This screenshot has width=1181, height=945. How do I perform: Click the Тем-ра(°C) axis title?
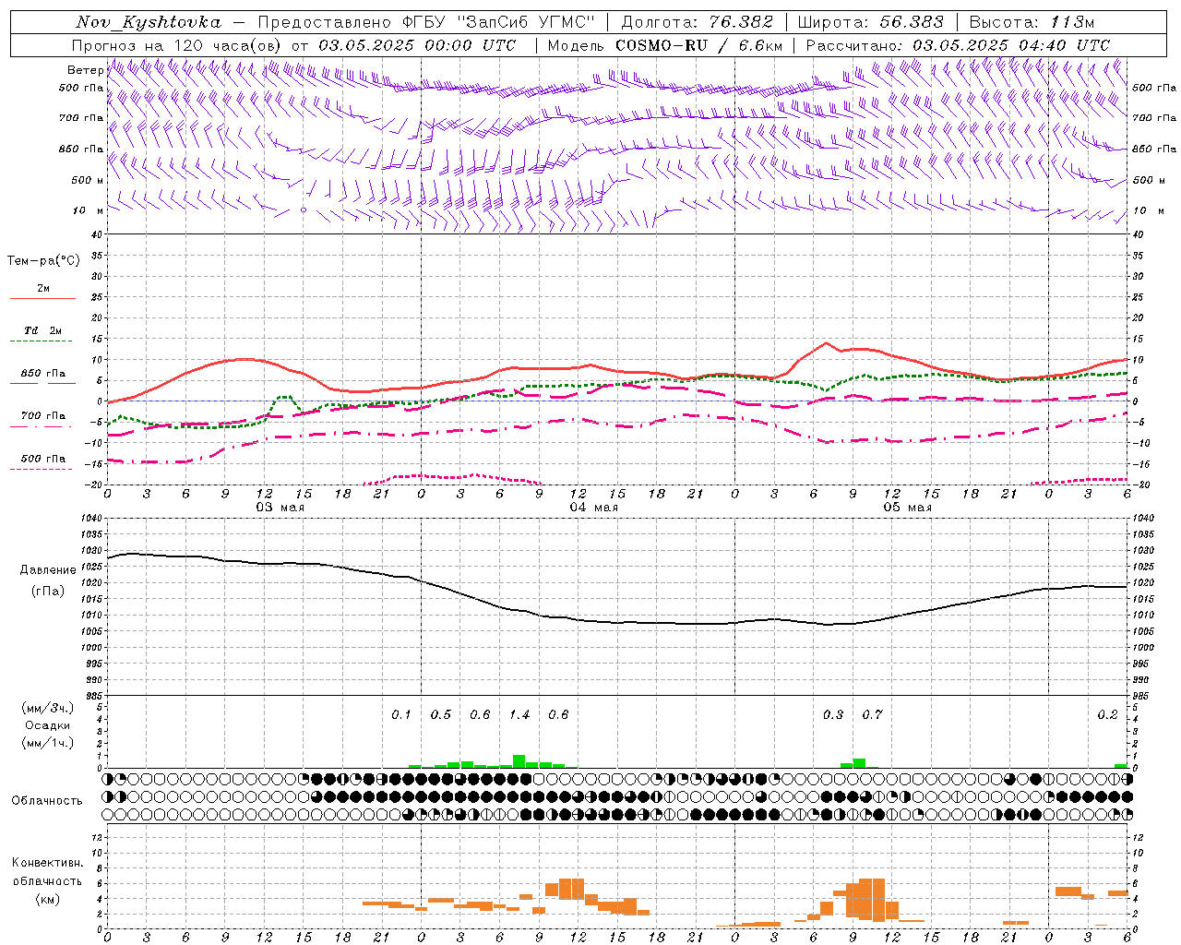coord(43,261)
